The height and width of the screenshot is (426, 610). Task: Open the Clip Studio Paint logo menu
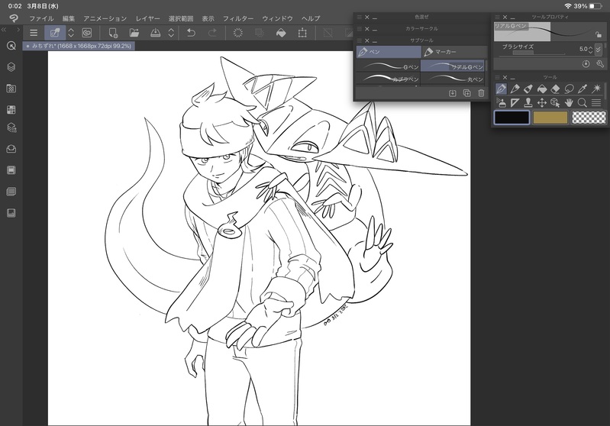point(14,18)
